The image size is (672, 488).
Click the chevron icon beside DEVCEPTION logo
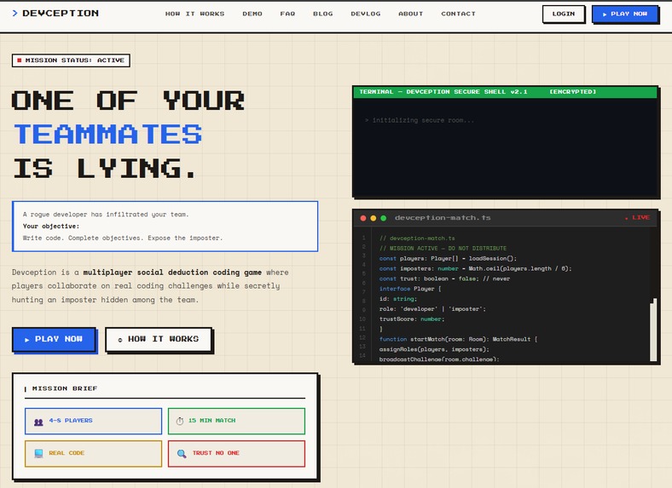pos(15,14)
